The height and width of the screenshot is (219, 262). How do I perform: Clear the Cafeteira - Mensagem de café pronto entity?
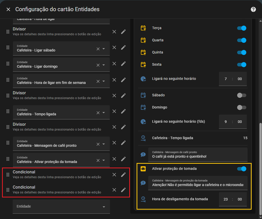[98, 144]
